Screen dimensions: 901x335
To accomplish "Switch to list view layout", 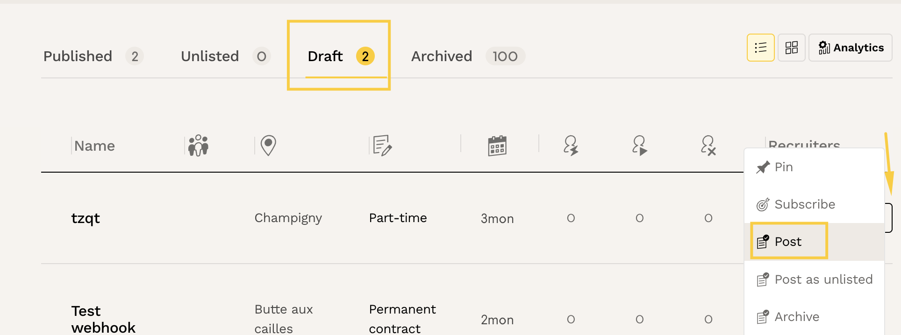I will pos(760,48).
